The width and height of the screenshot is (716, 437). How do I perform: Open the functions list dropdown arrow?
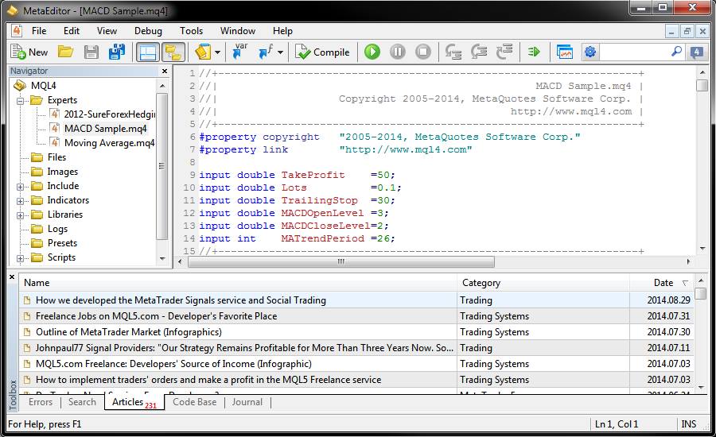(282, 52)
